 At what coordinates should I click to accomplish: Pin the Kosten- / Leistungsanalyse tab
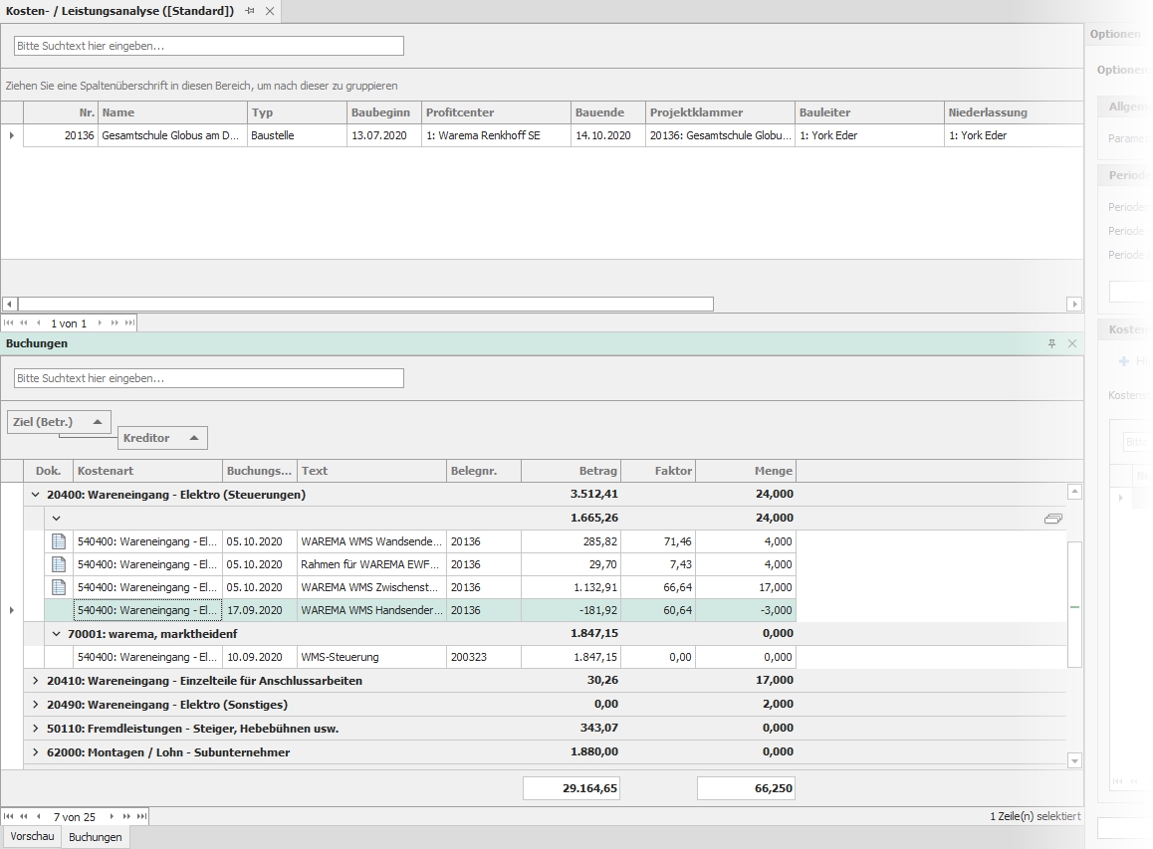pyautogui.click(x=250, y=11)
